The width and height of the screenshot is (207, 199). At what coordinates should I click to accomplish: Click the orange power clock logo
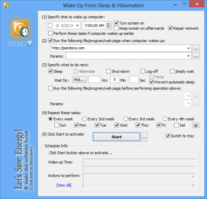tap(20, 28)
